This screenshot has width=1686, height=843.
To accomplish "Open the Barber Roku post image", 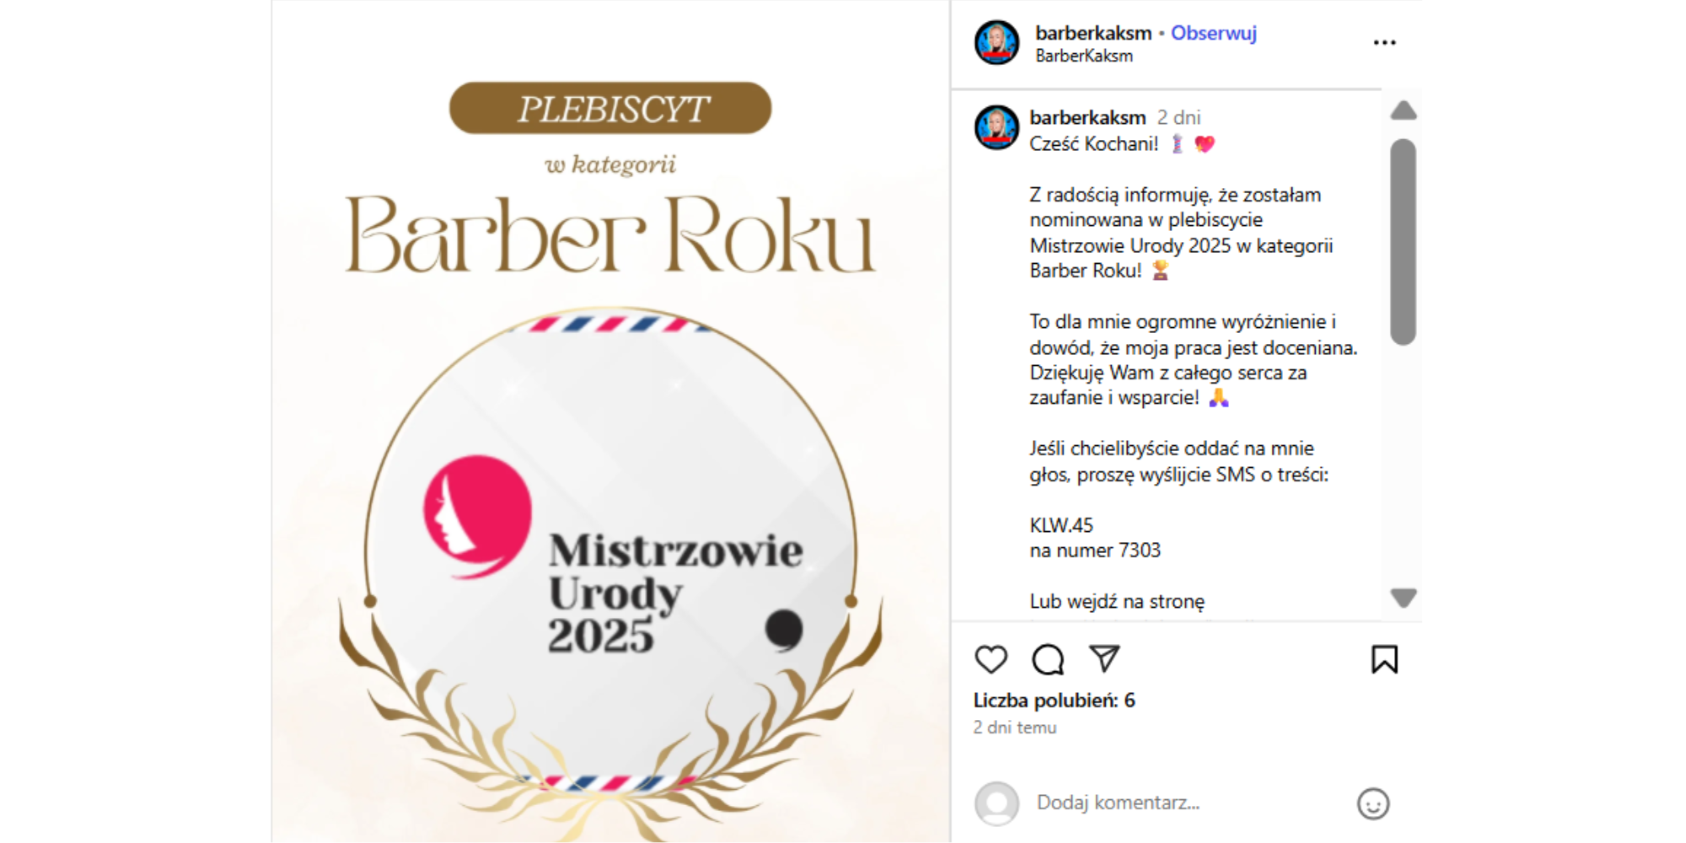I will click(610, 421).
